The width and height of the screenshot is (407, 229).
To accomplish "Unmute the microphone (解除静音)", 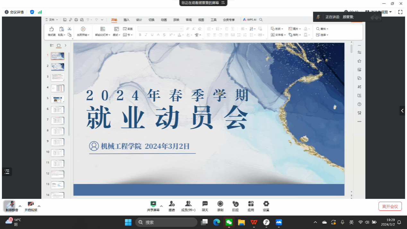I will pyautogui.click(x=12, y=206).
